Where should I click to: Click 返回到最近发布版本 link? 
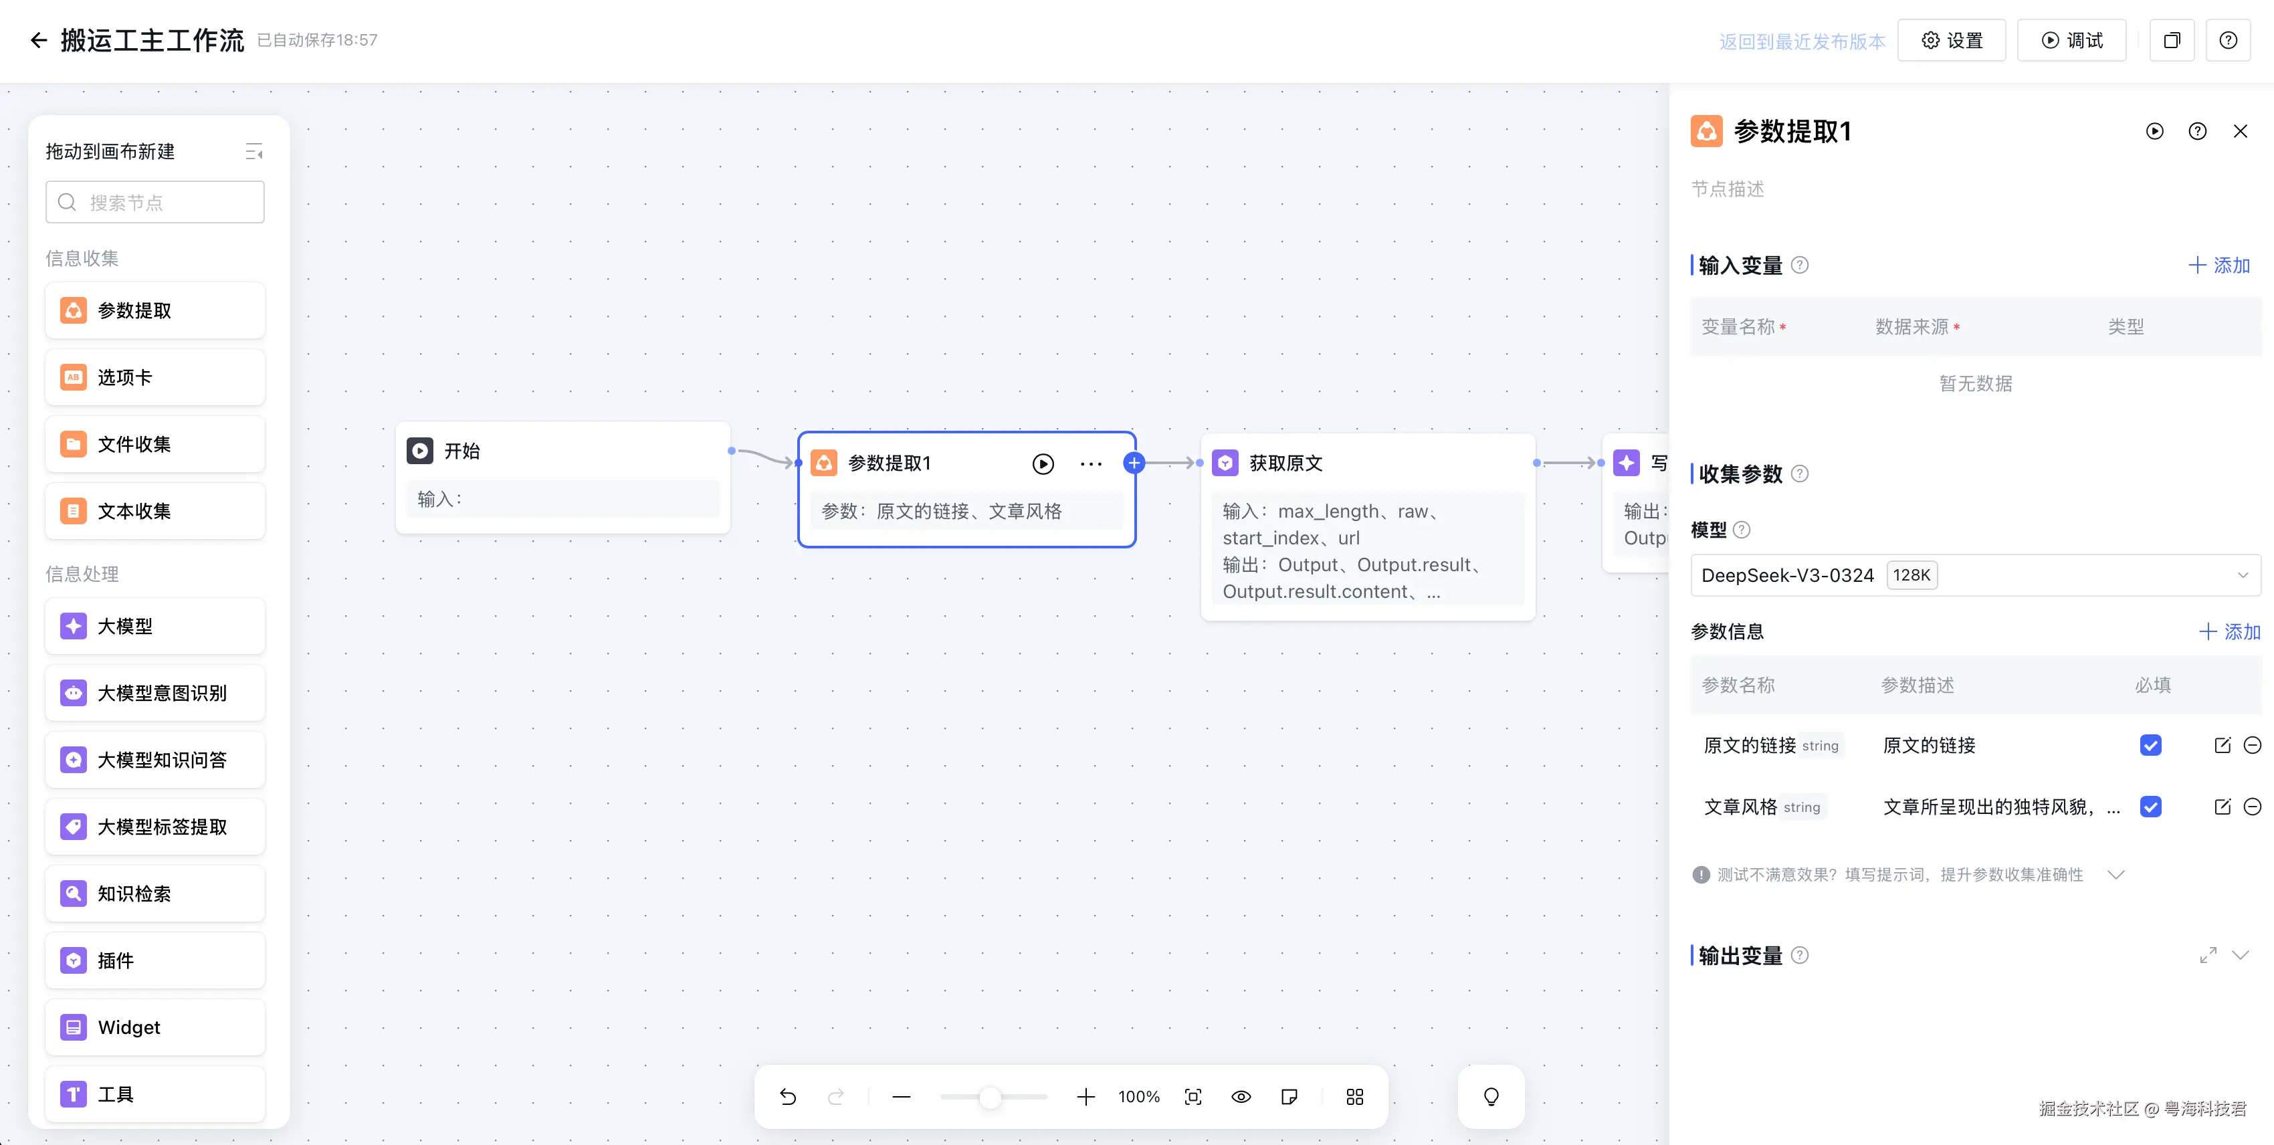coord(1801,41)
